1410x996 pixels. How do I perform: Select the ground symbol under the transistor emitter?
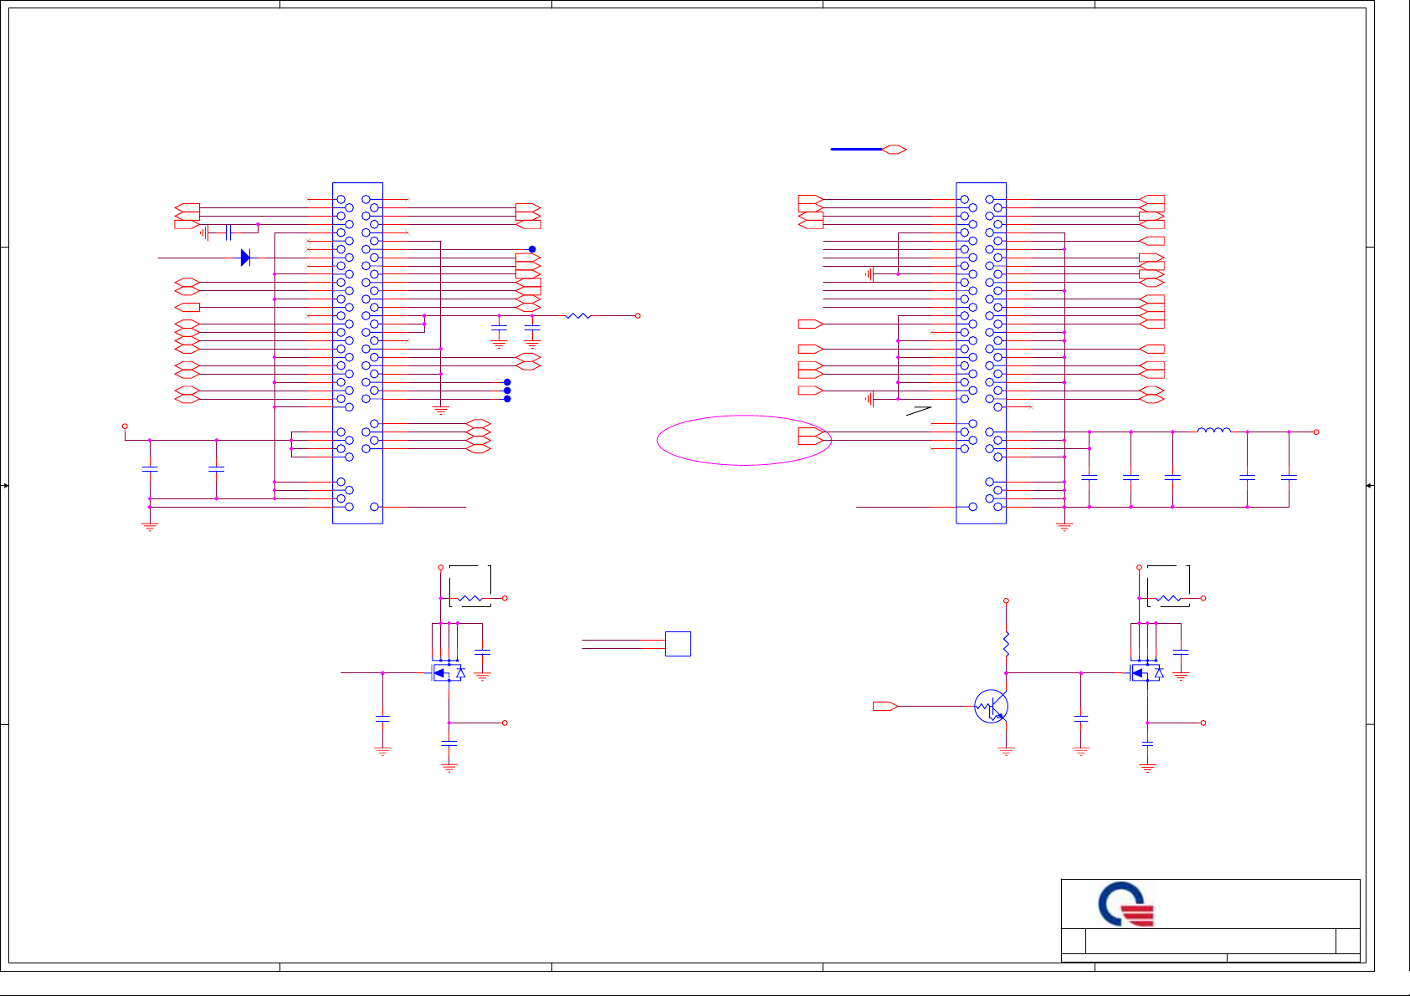[1006, 752]
